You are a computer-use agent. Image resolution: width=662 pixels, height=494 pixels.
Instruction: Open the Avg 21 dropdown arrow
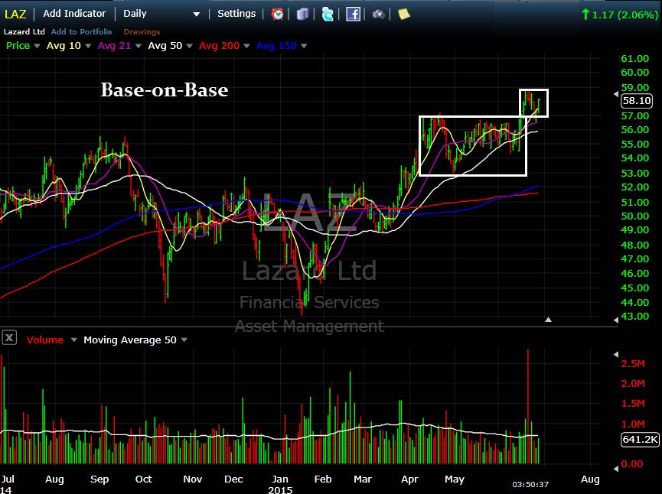pos(138,46)
